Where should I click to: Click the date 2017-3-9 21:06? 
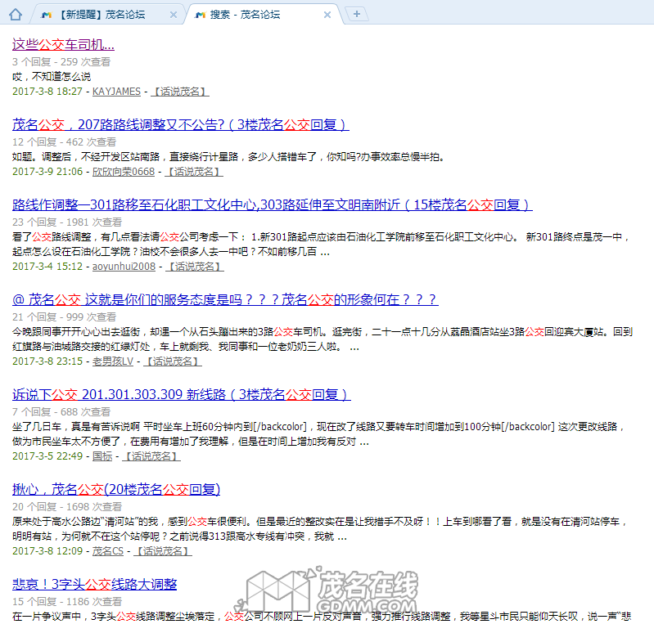pyautogui.click(x=47, y=171)
